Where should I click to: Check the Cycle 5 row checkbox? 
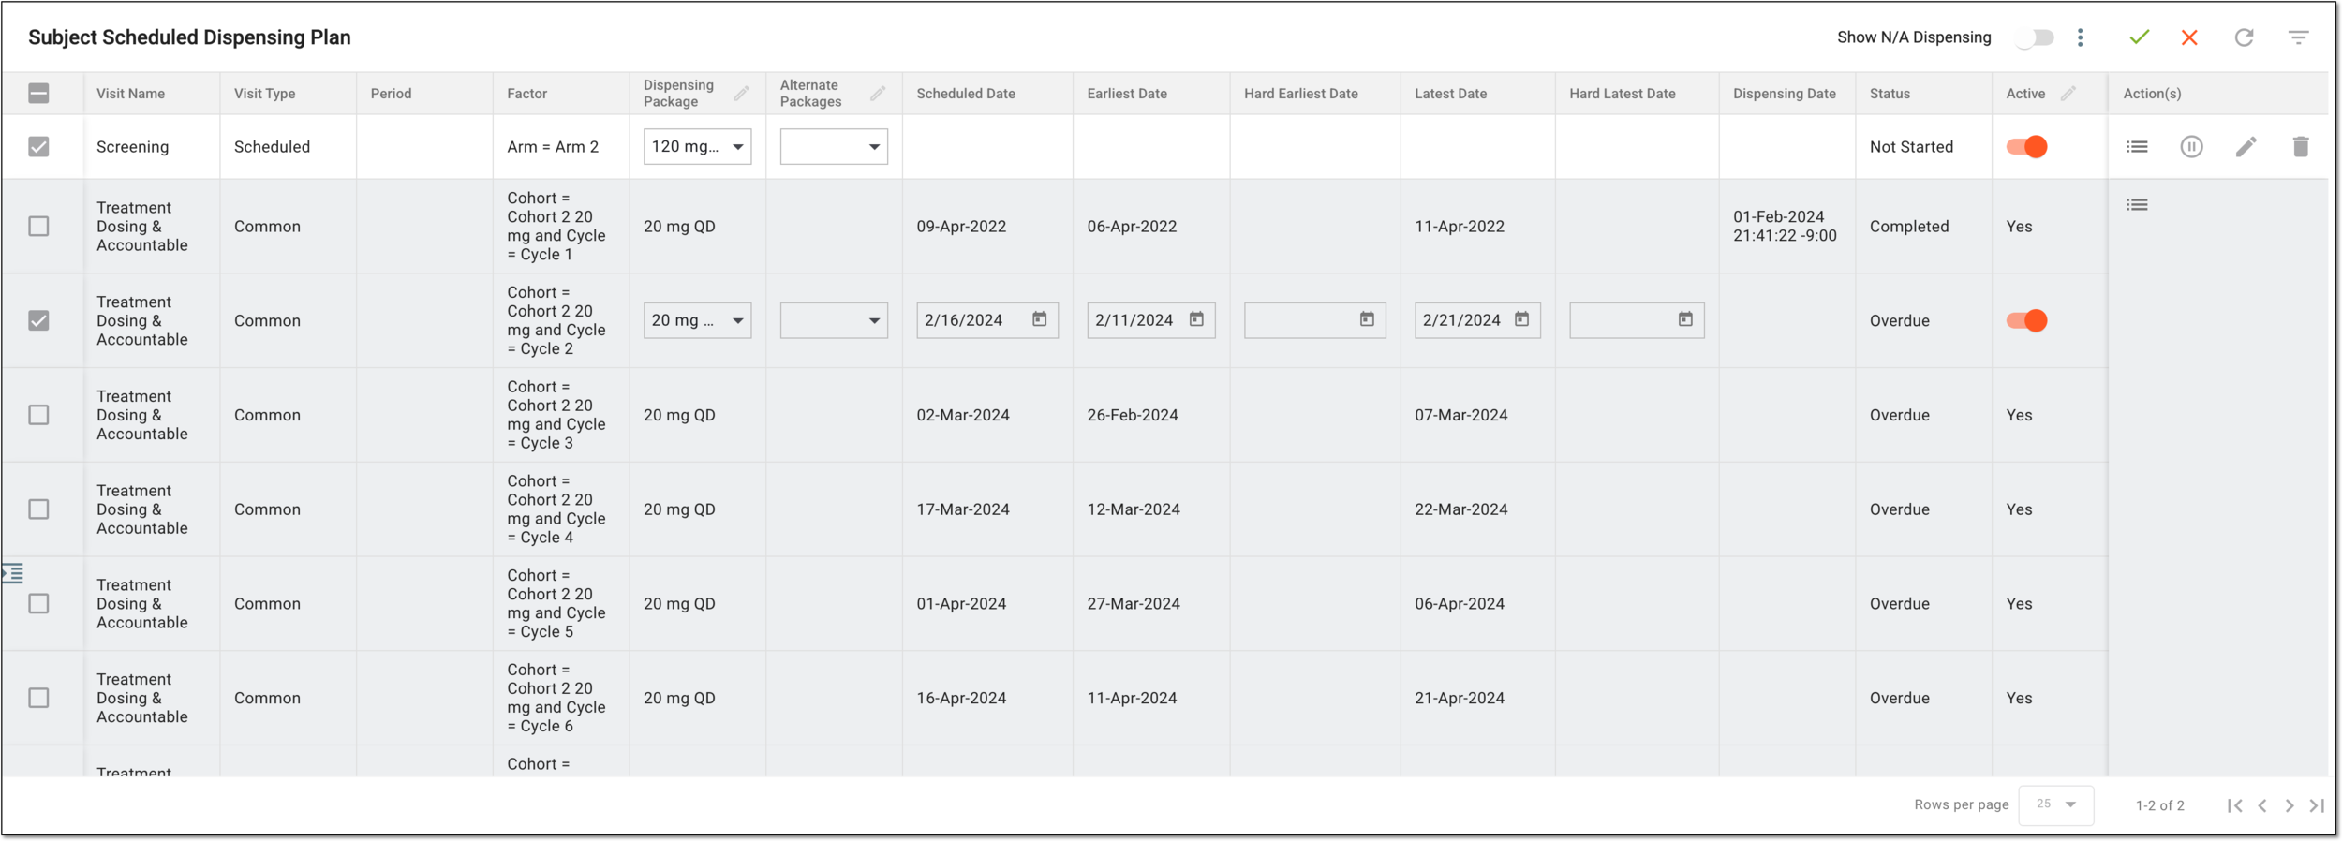38,604
